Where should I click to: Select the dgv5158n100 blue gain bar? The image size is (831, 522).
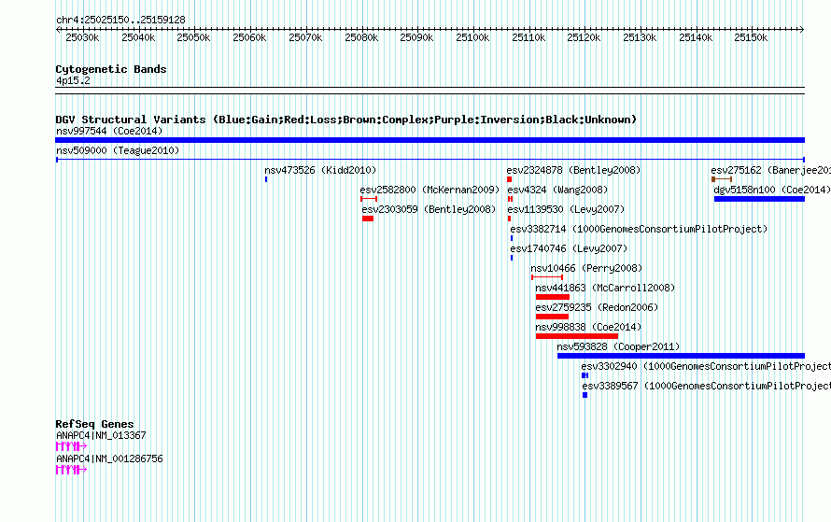pyautogui.click(x=759, y=199)
